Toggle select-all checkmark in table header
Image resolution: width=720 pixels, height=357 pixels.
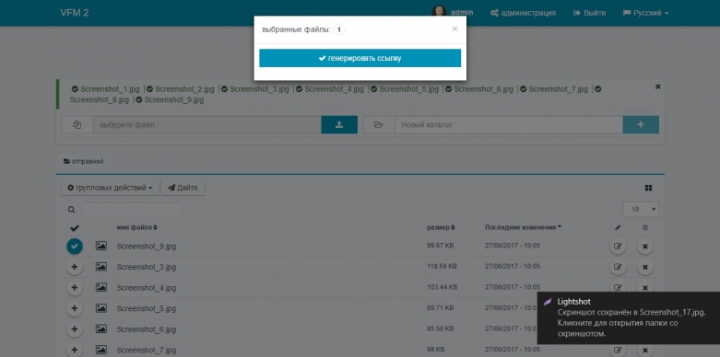75,228
